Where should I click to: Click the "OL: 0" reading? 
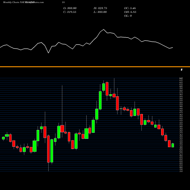pos(128,16)
